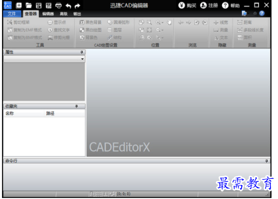Viewport: 278px width, 199px height.
Task: Rotate the view clockwise
Action: tap(205, 22)
